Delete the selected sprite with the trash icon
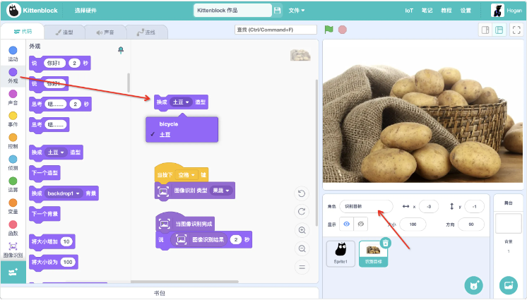This screenshot has width=527, height=300. tap(386, 242)
